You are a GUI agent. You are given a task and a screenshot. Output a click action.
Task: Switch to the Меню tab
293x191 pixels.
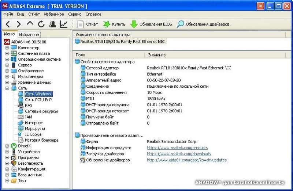pos(10,34)
